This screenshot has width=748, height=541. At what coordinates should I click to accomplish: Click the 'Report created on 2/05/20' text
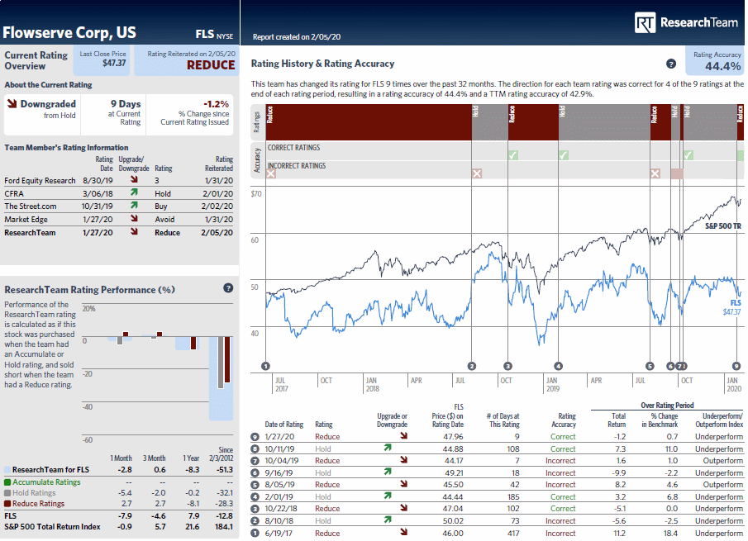297,36
